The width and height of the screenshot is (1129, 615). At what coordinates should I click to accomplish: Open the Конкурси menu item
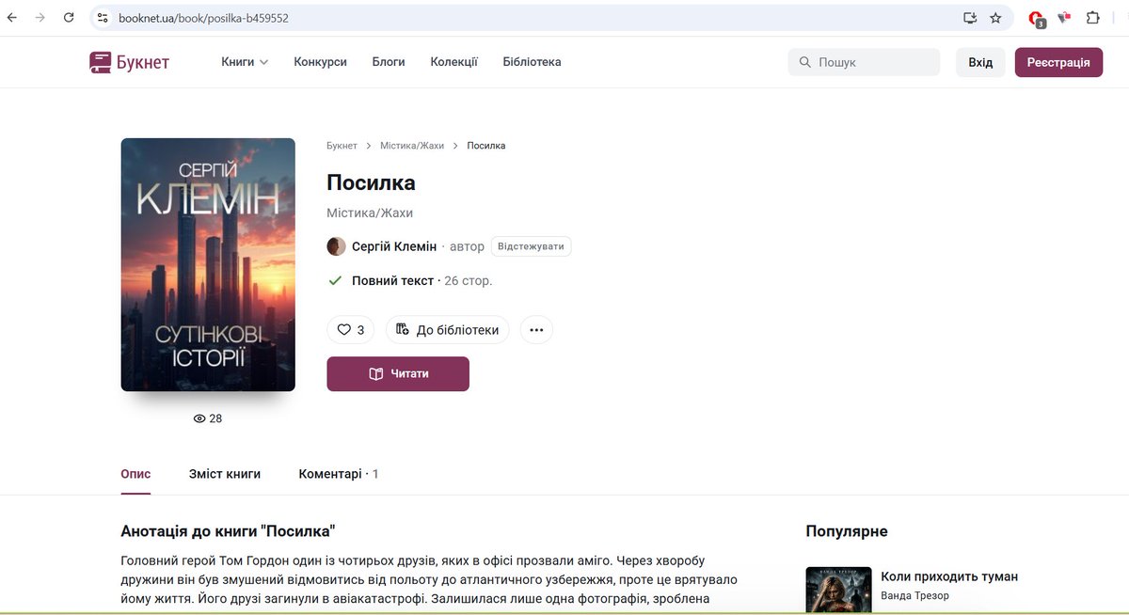click(320, 62)
